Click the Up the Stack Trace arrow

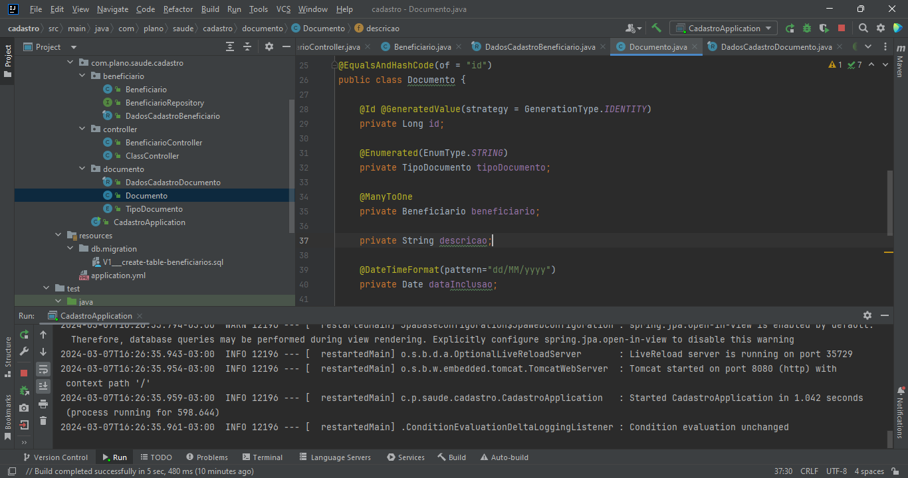[43, 335]
